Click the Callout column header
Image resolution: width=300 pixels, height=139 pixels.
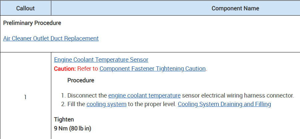coord(25,8)
